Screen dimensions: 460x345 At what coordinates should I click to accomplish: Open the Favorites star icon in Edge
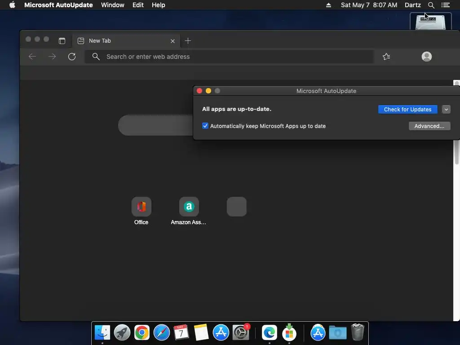[386, 56]
